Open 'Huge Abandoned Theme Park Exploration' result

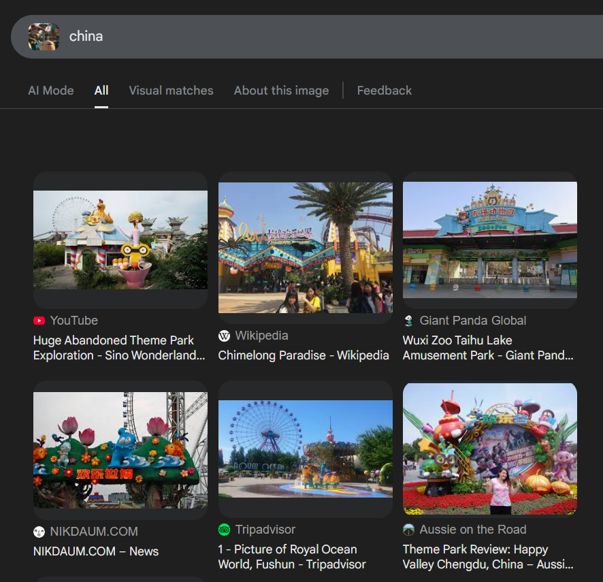coord(119,348)
